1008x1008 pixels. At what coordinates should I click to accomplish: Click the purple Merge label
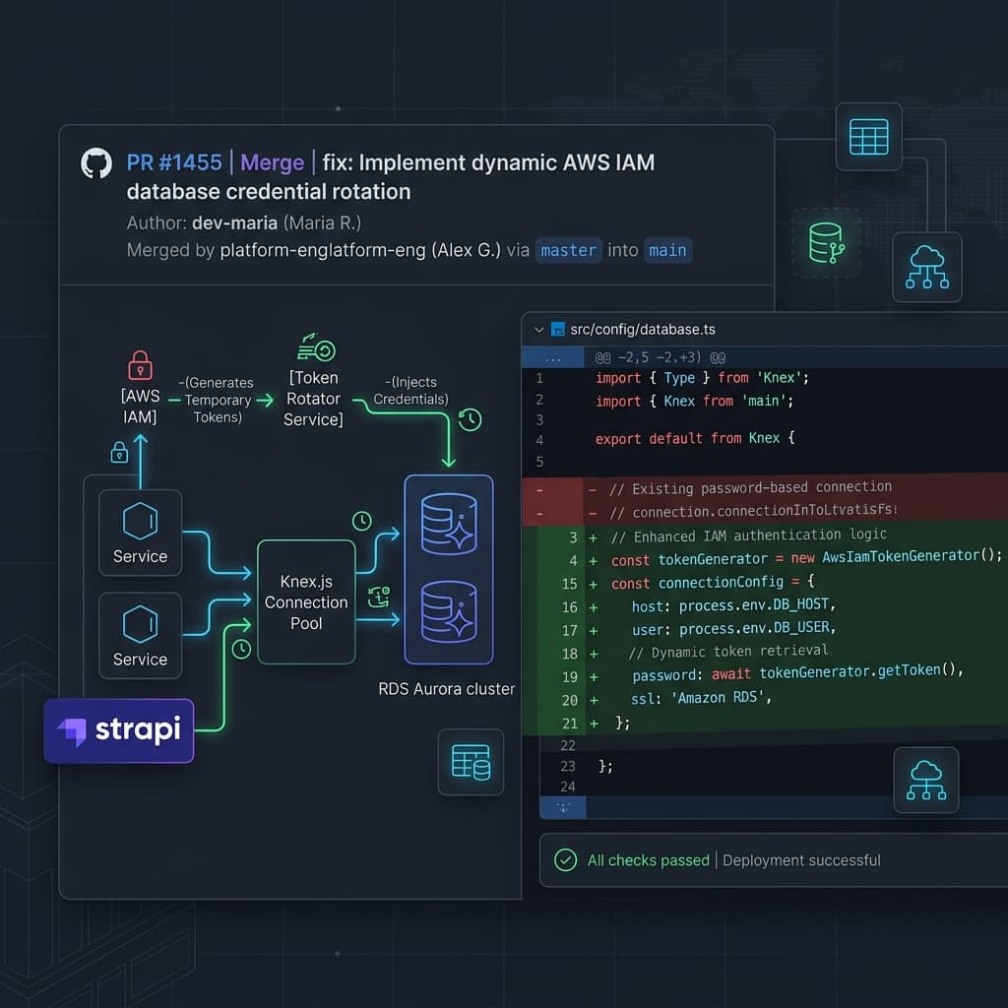272,162
